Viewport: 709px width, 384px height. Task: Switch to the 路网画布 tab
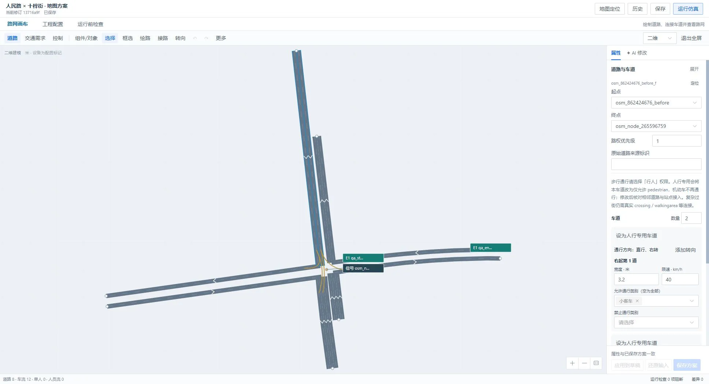pos(18,24)
